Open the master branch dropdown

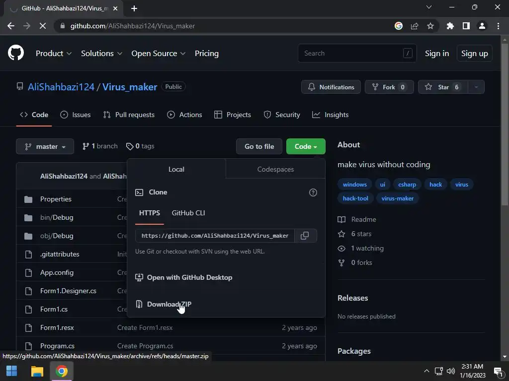[45, 146]
